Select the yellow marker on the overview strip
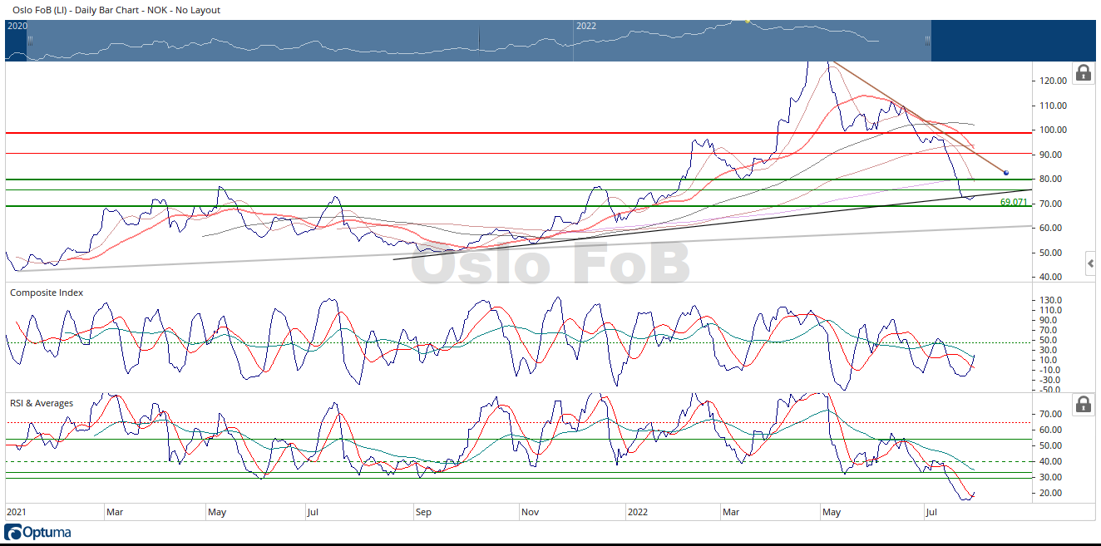1101x546 pixels. [747, 21]
